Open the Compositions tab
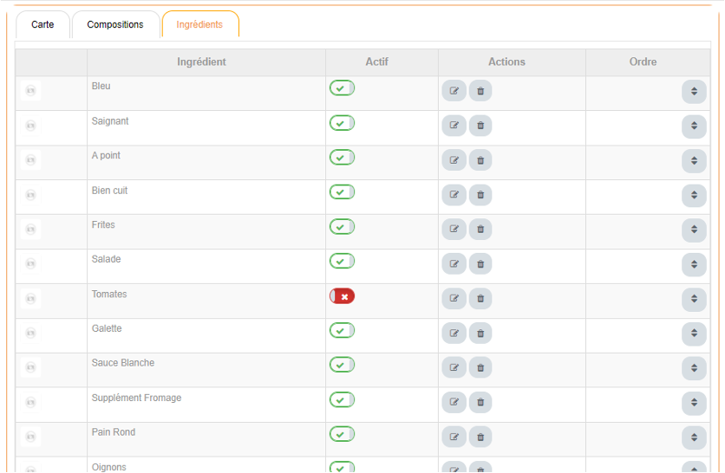This screenshot has width=725, height=473. (x=115, y=24)
